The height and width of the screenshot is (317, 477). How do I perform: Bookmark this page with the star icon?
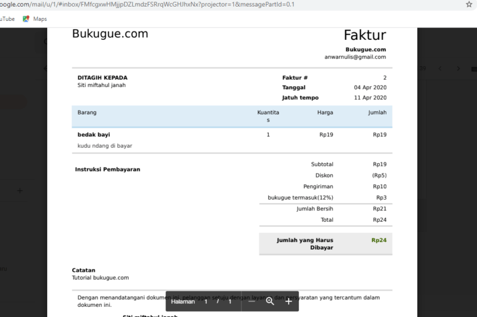coord(469,4)
